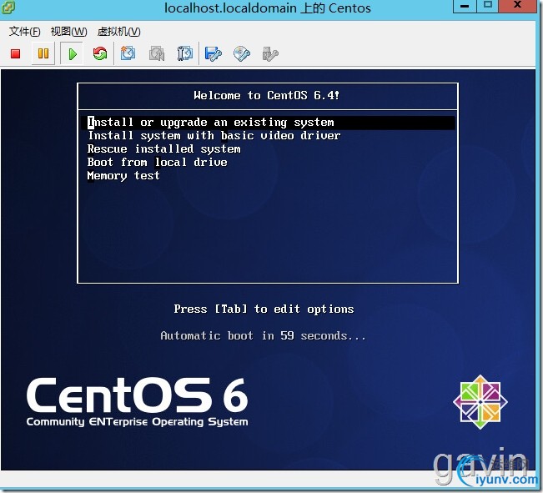Viewport: 543px width, 493px height.
Task: Revert to snapshot with the greyed snapshot icon
Action: click(157, 53)
